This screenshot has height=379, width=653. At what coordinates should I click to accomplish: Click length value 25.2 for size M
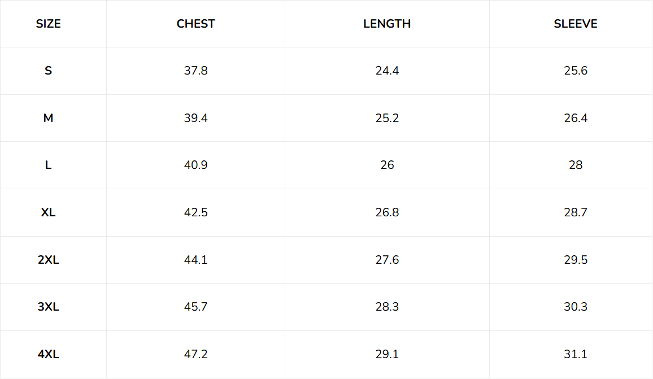(387, 118)
